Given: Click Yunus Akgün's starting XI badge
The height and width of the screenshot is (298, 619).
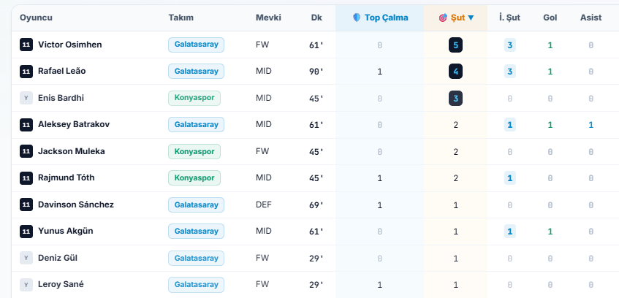Looking at the screenshot, I should (x=26, y=232).
